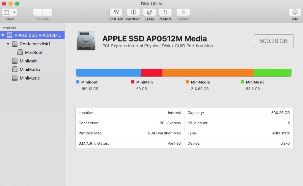Click the PCI-Express Internal Physical Disk subtitle
Viewport: 303px width, 186px height.
coord(158,46)
